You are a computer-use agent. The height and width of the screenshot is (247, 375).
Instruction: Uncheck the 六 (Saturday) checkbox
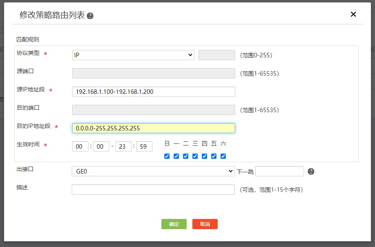223,156
